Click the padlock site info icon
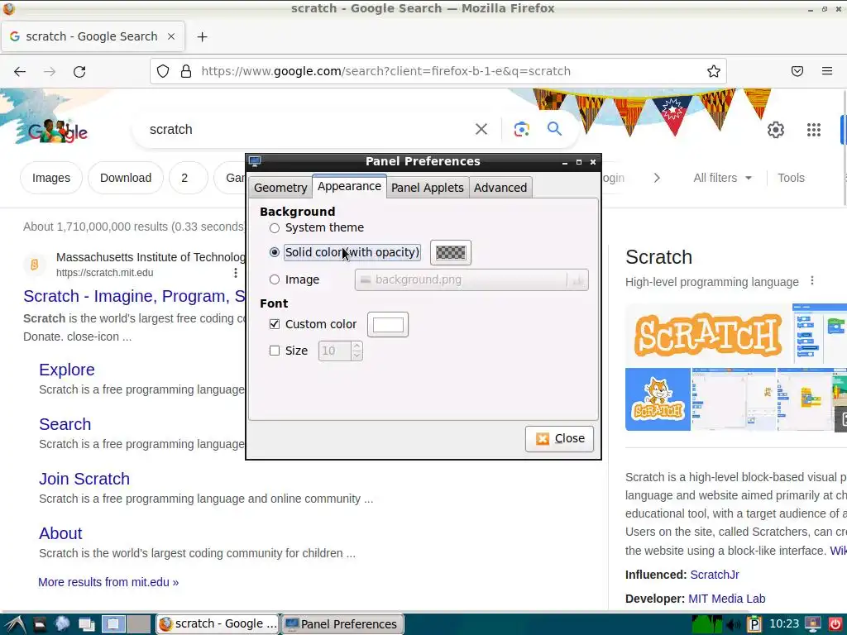847x635 pixels. click(186, 71)
